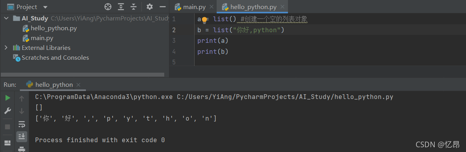The width and height of the screenshot is (466, 152).
Task: Click code line 2 with list("你好,python")
Action: [241, 30]
